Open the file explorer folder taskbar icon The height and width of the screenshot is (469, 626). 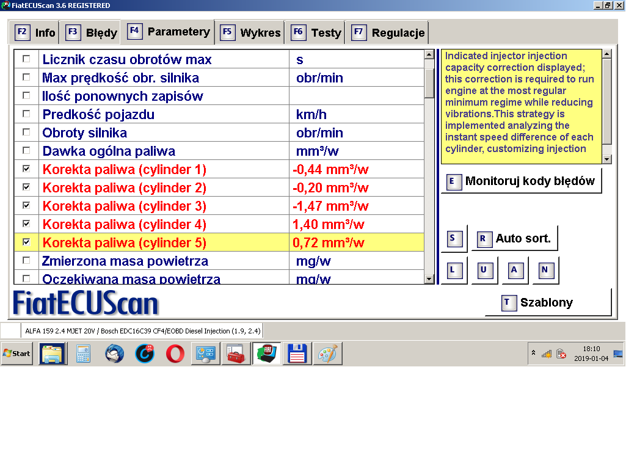tap(53, 354)
